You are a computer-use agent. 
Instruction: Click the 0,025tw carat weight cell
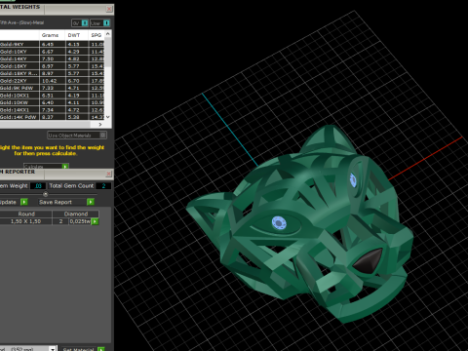pos(80,221)
